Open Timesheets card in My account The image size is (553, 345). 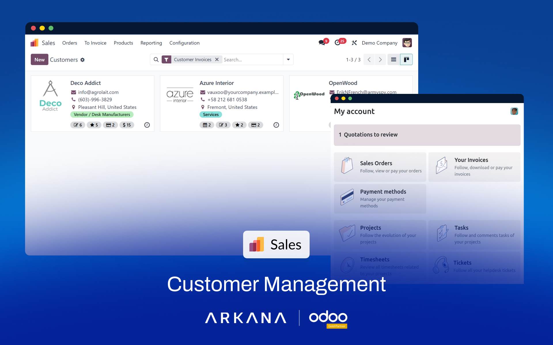pos(380,266)
